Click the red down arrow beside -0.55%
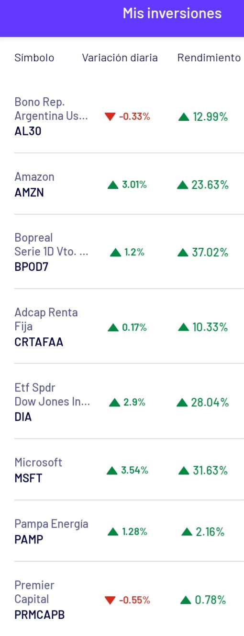The width and height of the screenshot is (244, 636). pos(110,600)
